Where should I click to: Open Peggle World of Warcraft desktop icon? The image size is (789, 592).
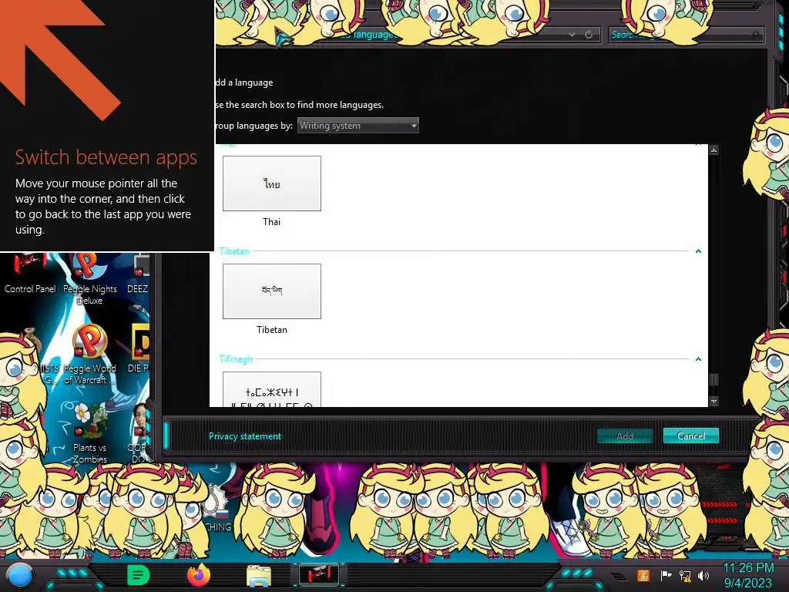[x=89, y=355]
